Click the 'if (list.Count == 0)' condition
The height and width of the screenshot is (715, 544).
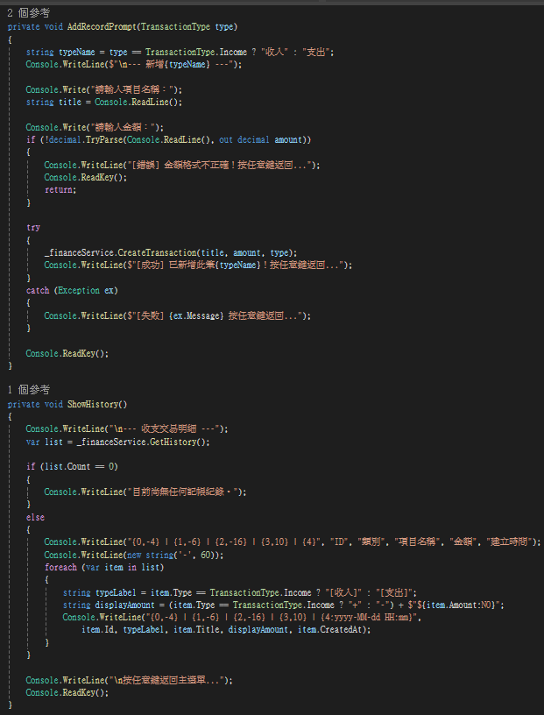click(72, 466)
